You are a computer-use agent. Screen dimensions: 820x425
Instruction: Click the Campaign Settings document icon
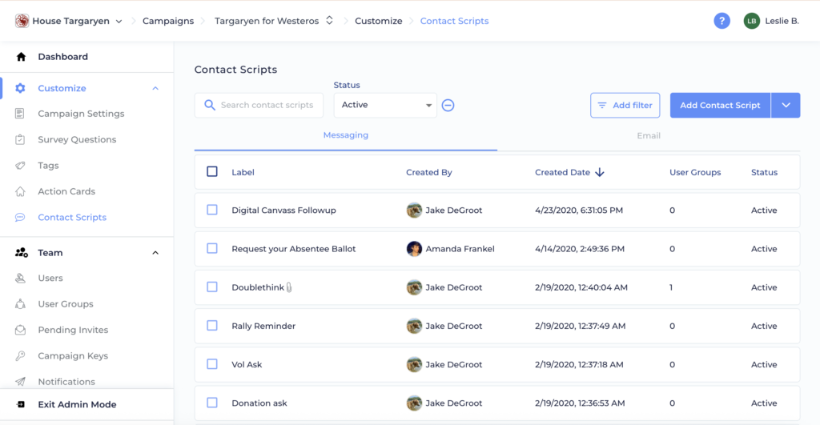click(20, 114)
